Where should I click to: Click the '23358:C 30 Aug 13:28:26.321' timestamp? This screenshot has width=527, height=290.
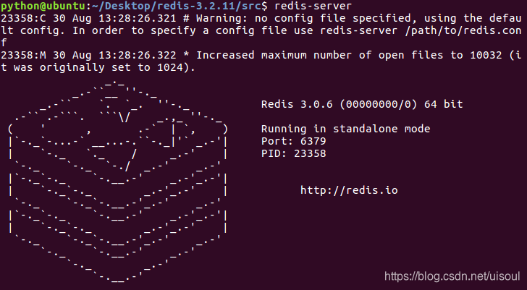tap(88, 18)
